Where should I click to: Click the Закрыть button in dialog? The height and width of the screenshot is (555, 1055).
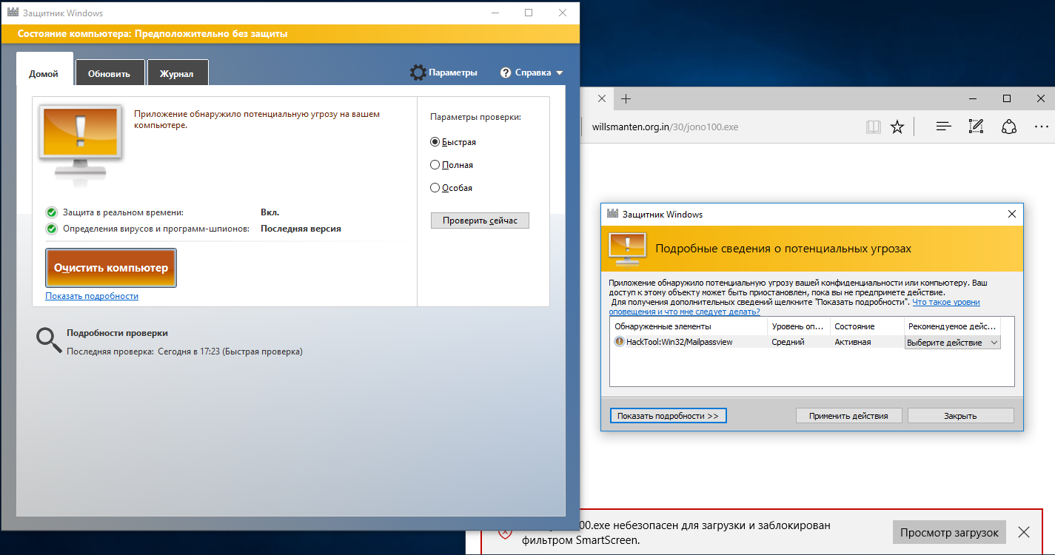pyautogui.click(x=960, y=416)
